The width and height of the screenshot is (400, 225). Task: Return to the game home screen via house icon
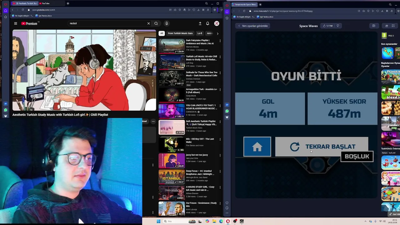(x=257, y=147)
